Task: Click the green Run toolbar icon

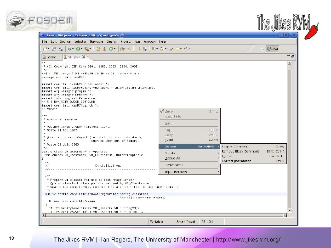Action: [x=78, y=49]
